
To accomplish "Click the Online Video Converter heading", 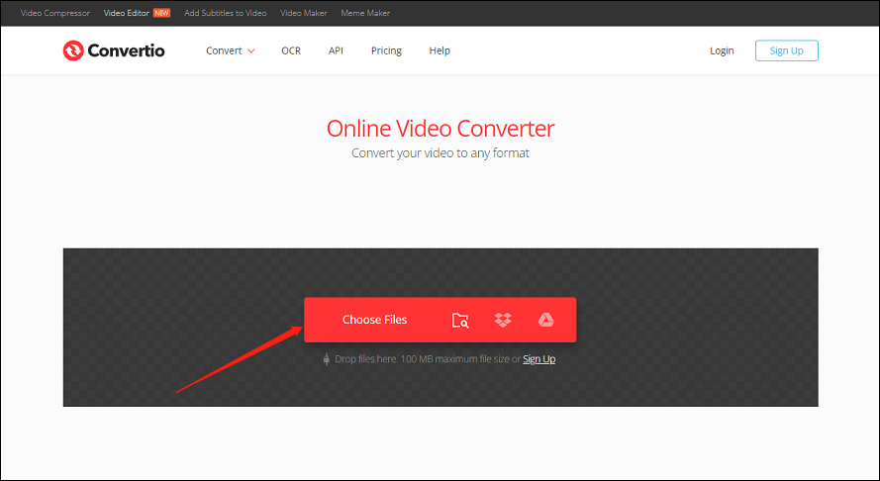I will [440, 129].
